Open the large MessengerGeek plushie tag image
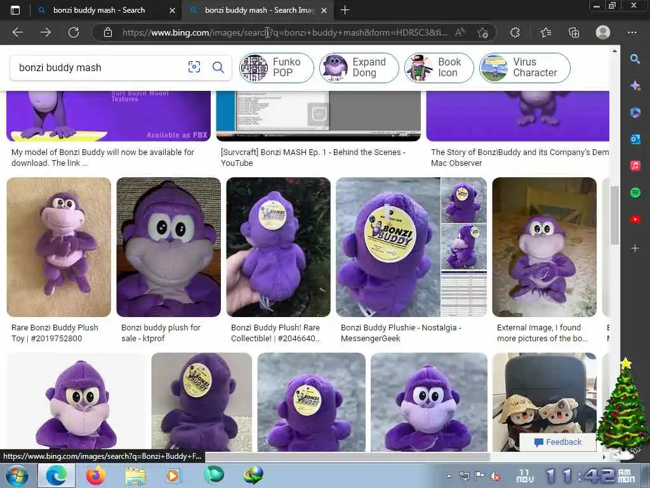The width and height of the screenshot is (650, 488). (x=388, y=247)
